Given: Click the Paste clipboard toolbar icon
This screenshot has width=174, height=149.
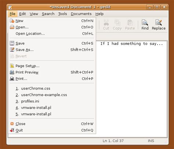Looking at the screenshot, I should 130,22.
